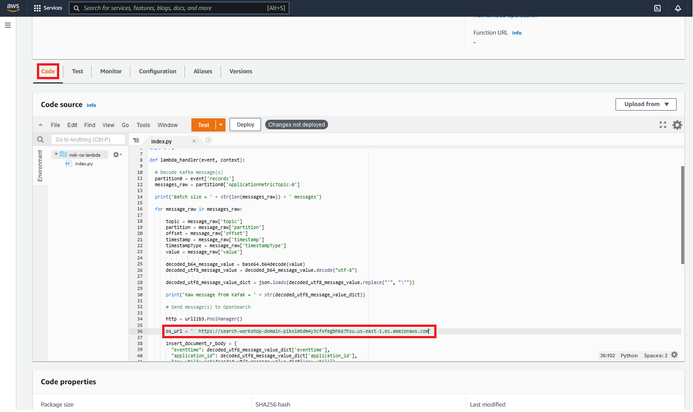693x412 pixels.
Task: Open the AWS console home logo
Action: click(13, 8)
